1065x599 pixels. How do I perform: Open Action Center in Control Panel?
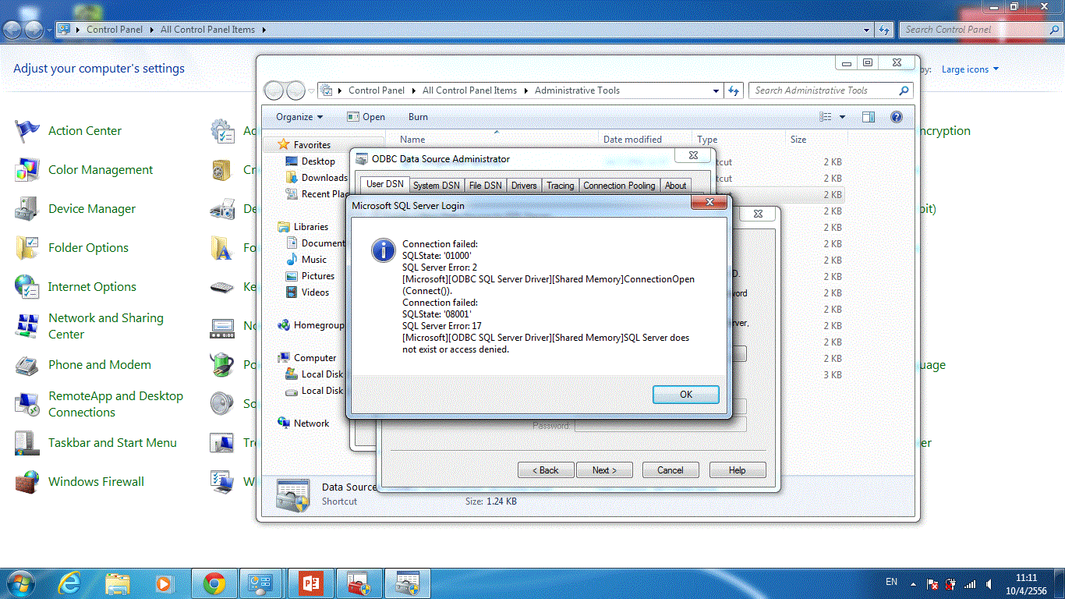[x=85, y=131]
